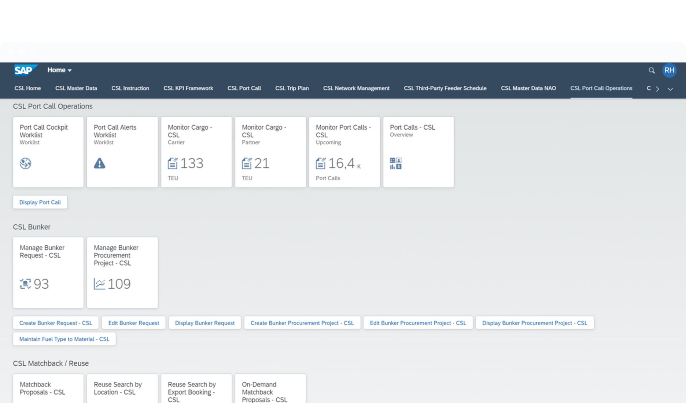
Task: Click Maintain Fuel Type to Material - CSL
Action: tap(64, 339)
